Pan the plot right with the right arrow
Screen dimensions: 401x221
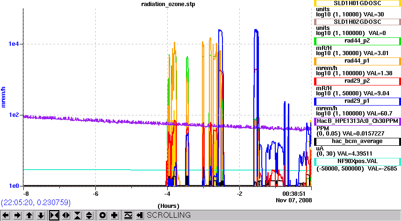(x=17, y=215)
